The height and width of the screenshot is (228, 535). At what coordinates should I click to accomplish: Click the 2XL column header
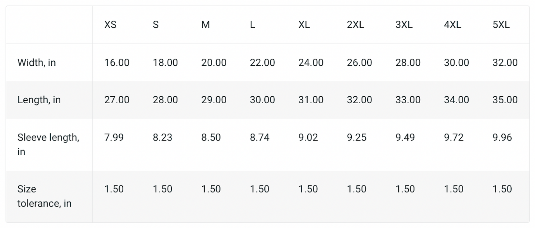[355, 25]
